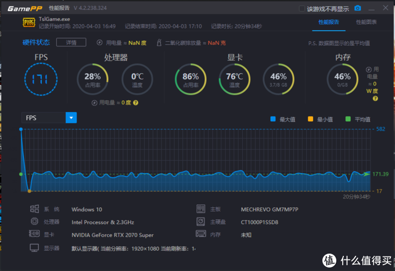Viewport: 395px width, 271px height.
Task: Click the orange 最小值 legend swatch
Action: [310, 119]
